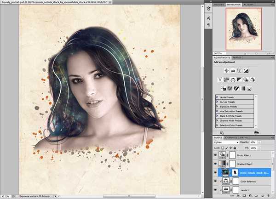Click the clip-to-layer icon in Adjustments footer
This screenshot has width=276, height=199.
[257, 133]
